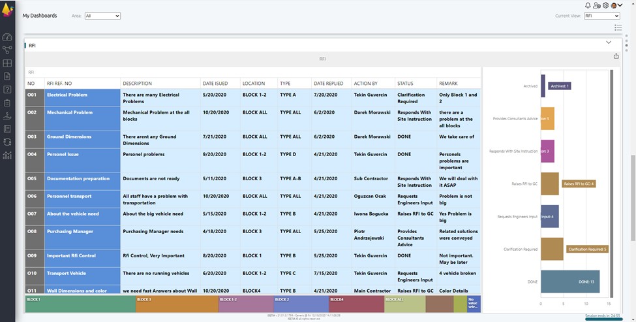This screenshot has height=322, width=636.
Task: Select the BLOCK ALL treemap segment
Action: (405, 304)
